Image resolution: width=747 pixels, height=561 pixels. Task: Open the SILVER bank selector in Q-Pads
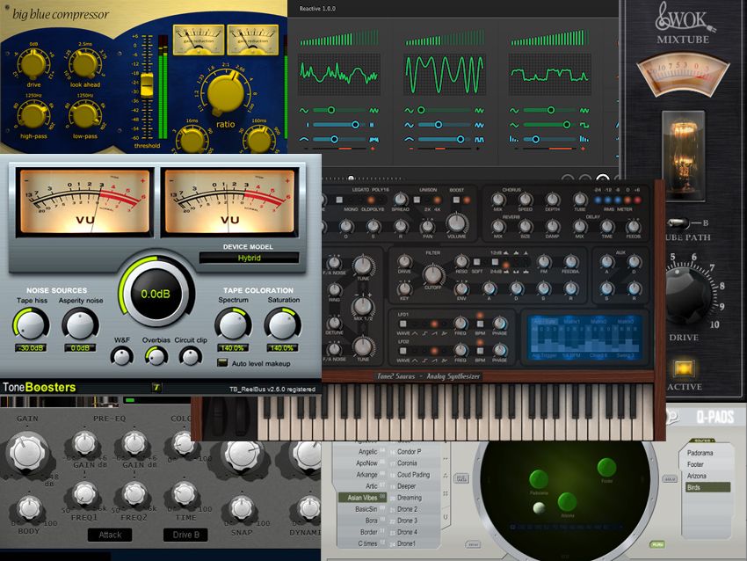(x=702, y=440)
